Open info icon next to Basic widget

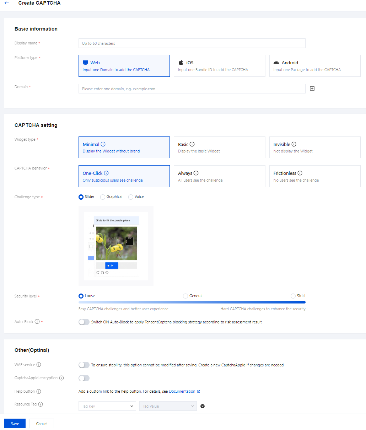[x=192, y=144]
